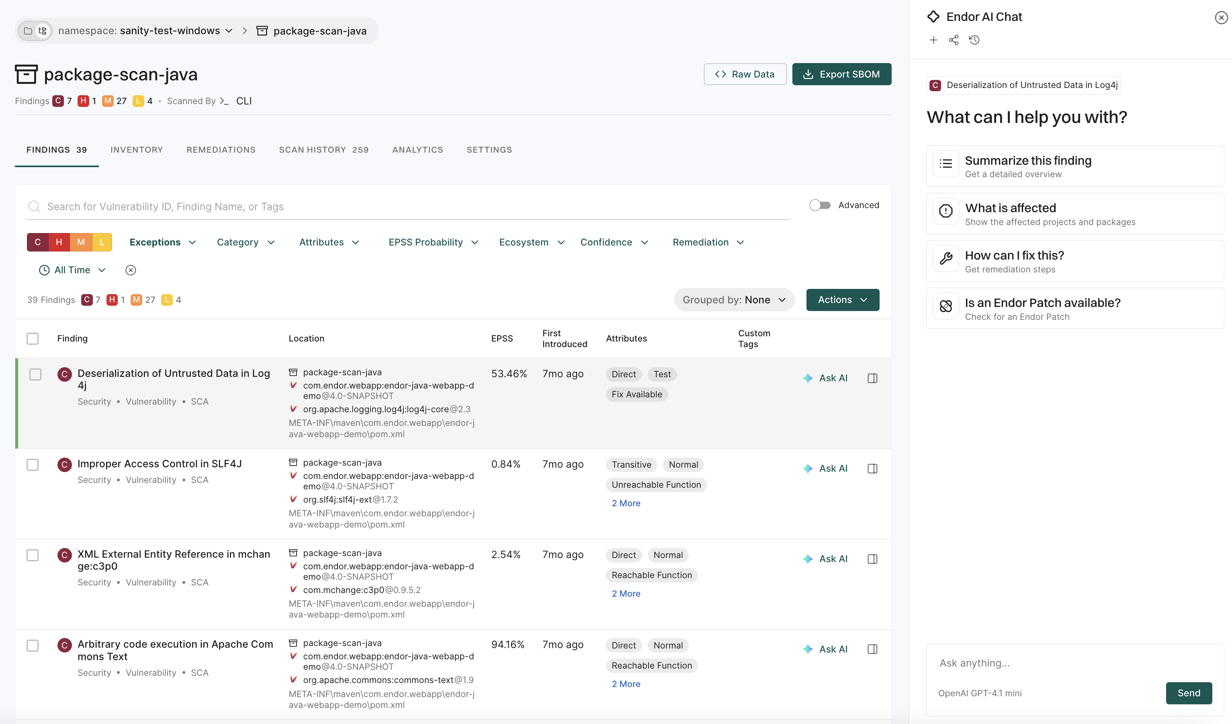The image size is (1232, 724).
Task: Expand 2 More attributes for SLF4J finding
Action: point(626,503)
